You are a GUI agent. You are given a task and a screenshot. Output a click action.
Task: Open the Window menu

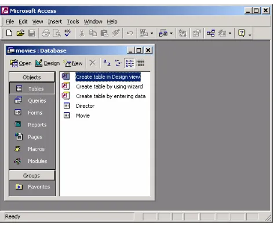coord(93,21)
